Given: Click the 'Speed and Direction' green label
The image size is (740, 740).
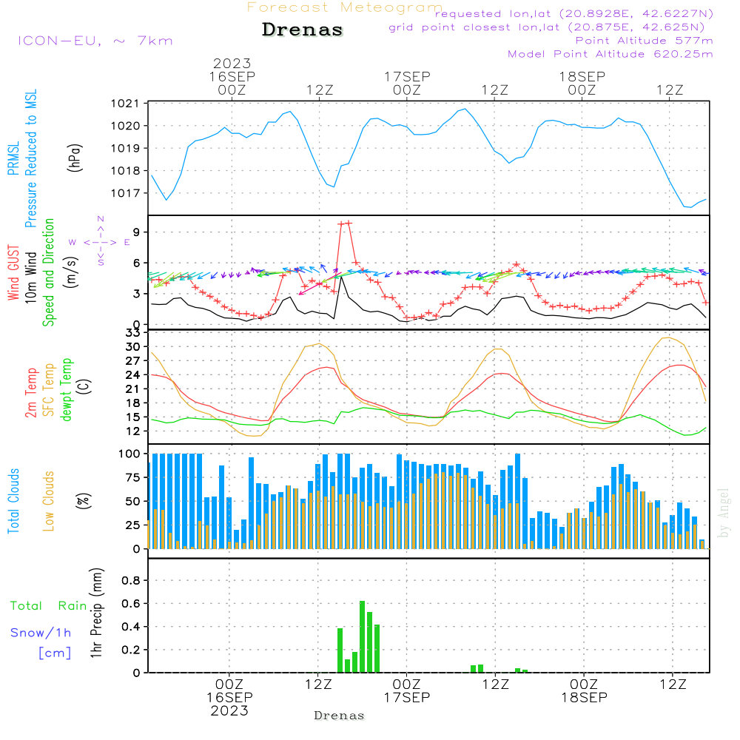Looking at the screenshot, I should click(x=48, y=272).
